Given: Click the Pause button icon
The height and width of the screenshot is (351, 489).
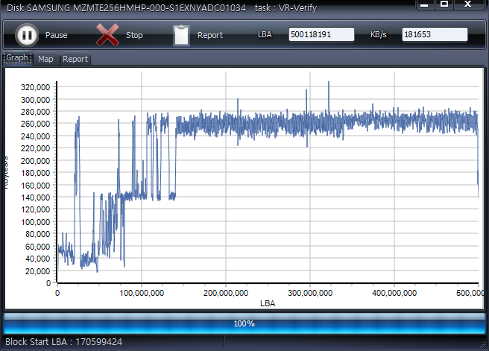Looking at the screenshot, I should (26, 35).
